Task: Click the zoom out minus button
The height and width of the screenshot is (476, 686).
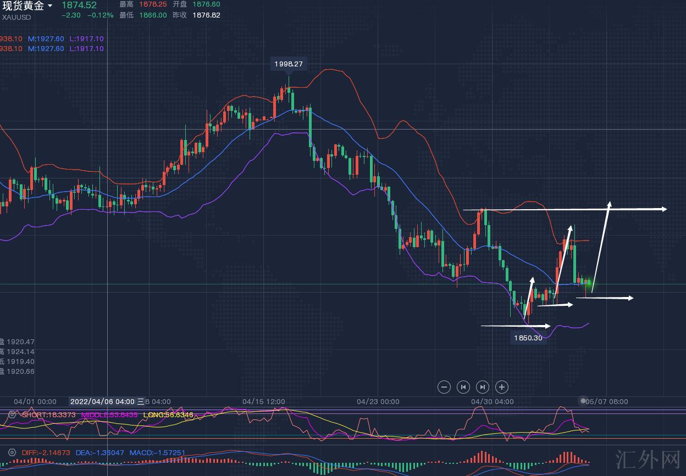Action: [444, 387]
